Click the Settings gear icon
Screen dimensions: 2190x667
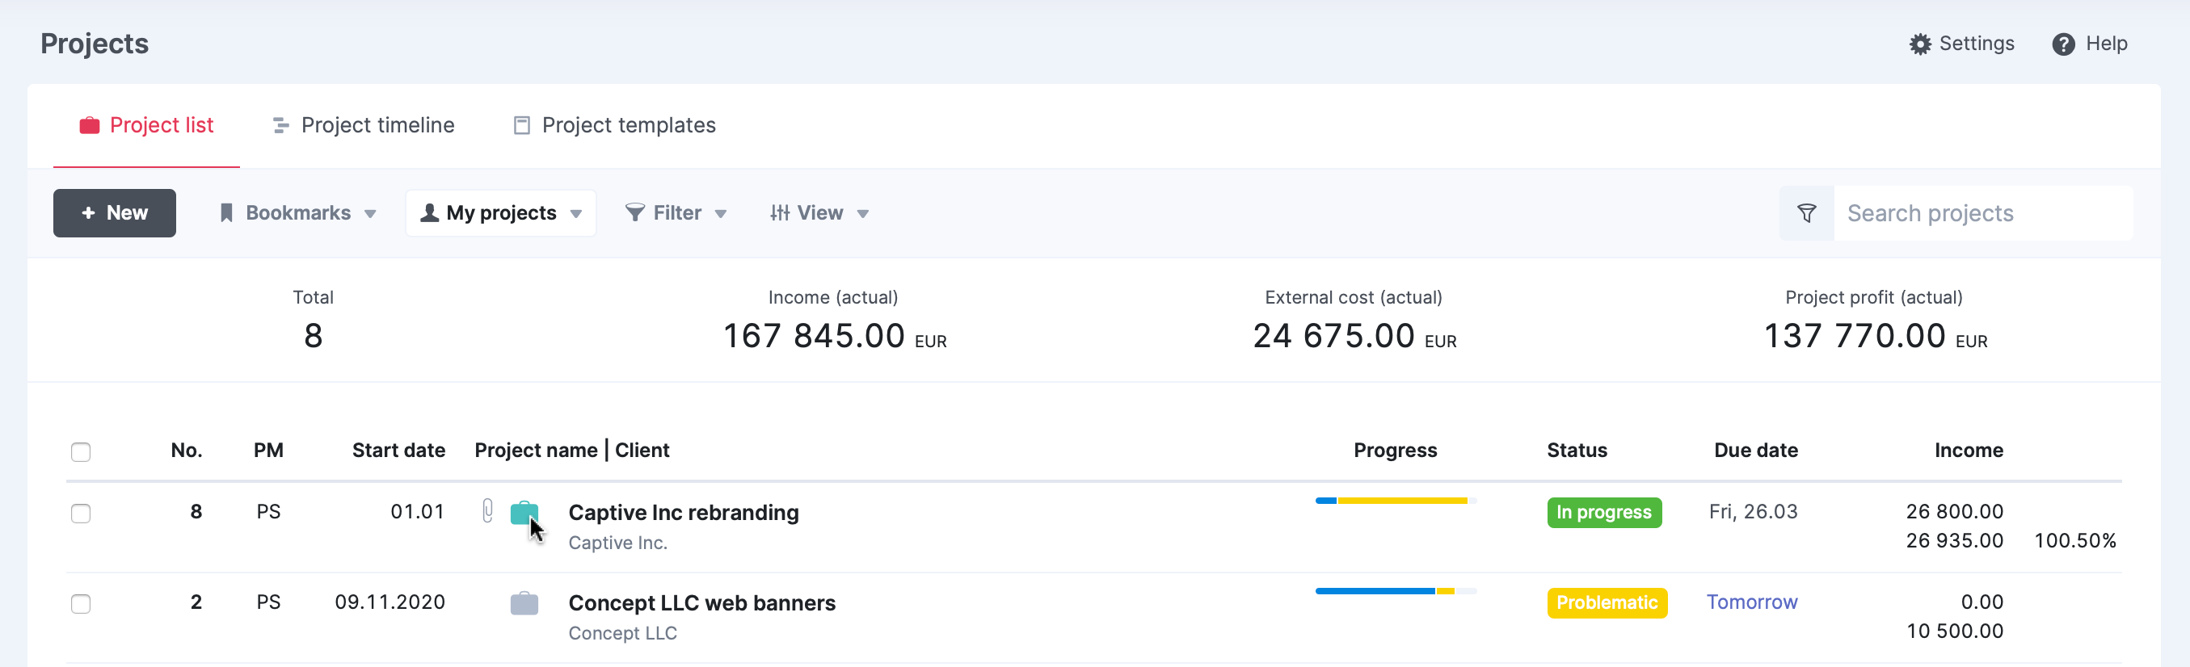pos(1919,44)
